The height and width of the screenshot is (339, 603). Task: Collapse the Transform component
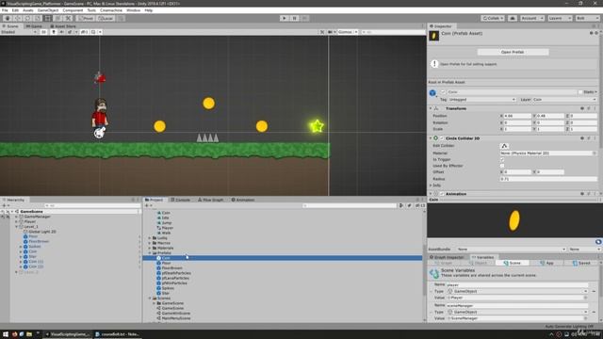coord(431,109)
